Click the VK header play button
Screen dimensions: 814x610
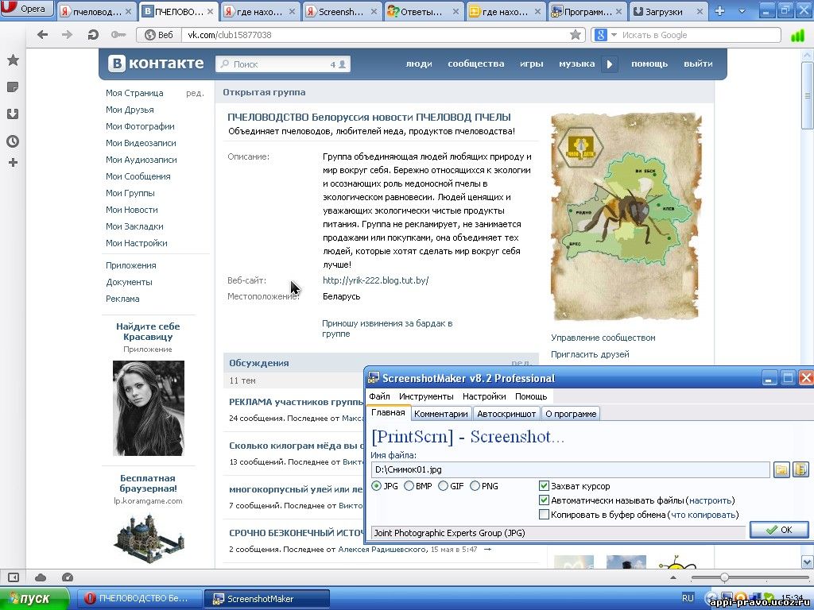[610, 64]
